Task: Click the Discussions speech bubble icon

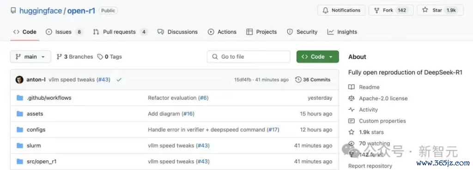Action: tap(161, 32)
